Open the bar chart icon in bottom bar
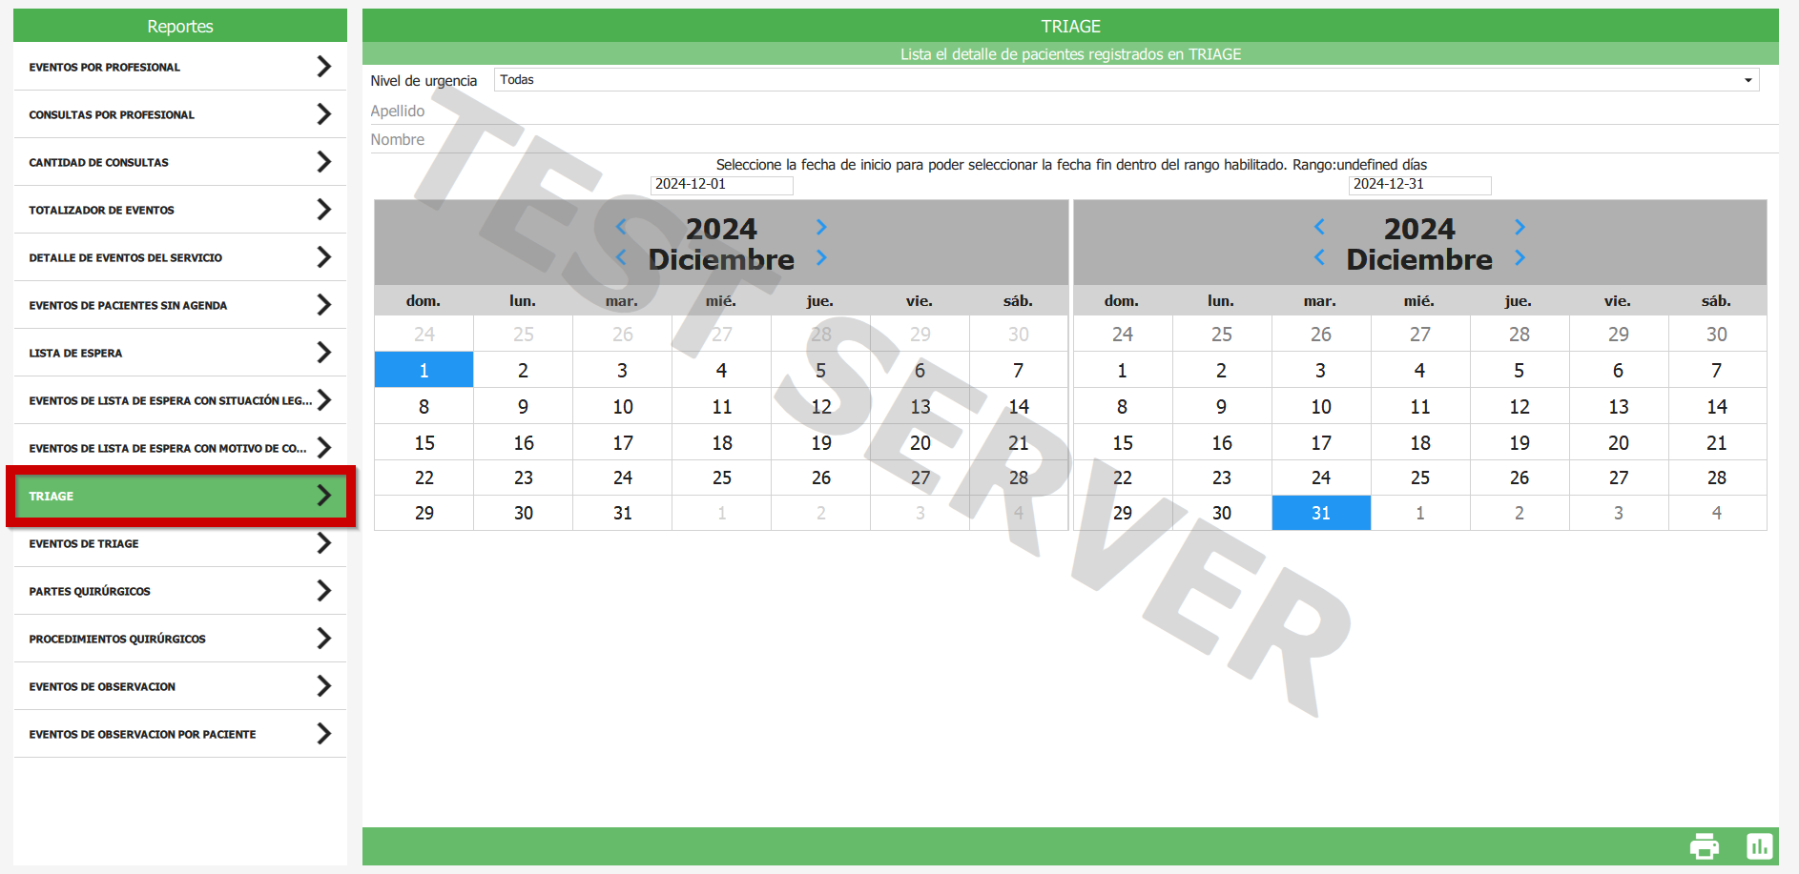This screenshot has width=1799, height=874. pos(1759,846)
